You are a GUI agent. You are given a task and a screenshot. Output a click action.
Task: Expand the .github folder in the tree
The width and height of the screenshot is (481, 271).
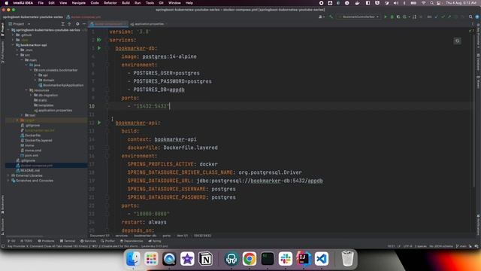click(14, 35)
